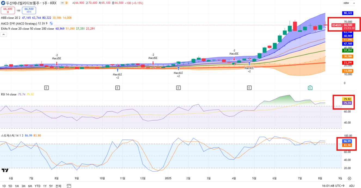Click the blue 47,165 price-axis label
361x188 pixels.
pyautogui.click(x=348, y=43)
